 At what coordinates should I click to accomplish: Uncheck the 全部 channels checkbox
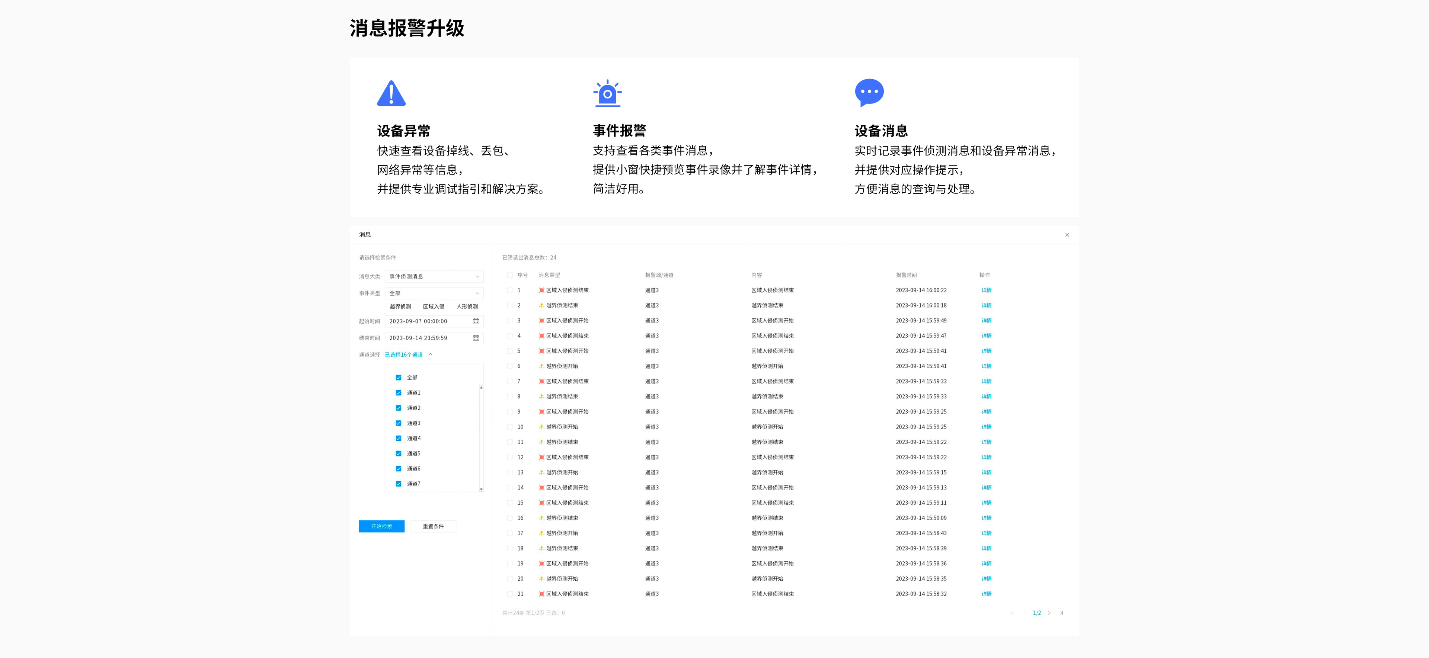398,378
